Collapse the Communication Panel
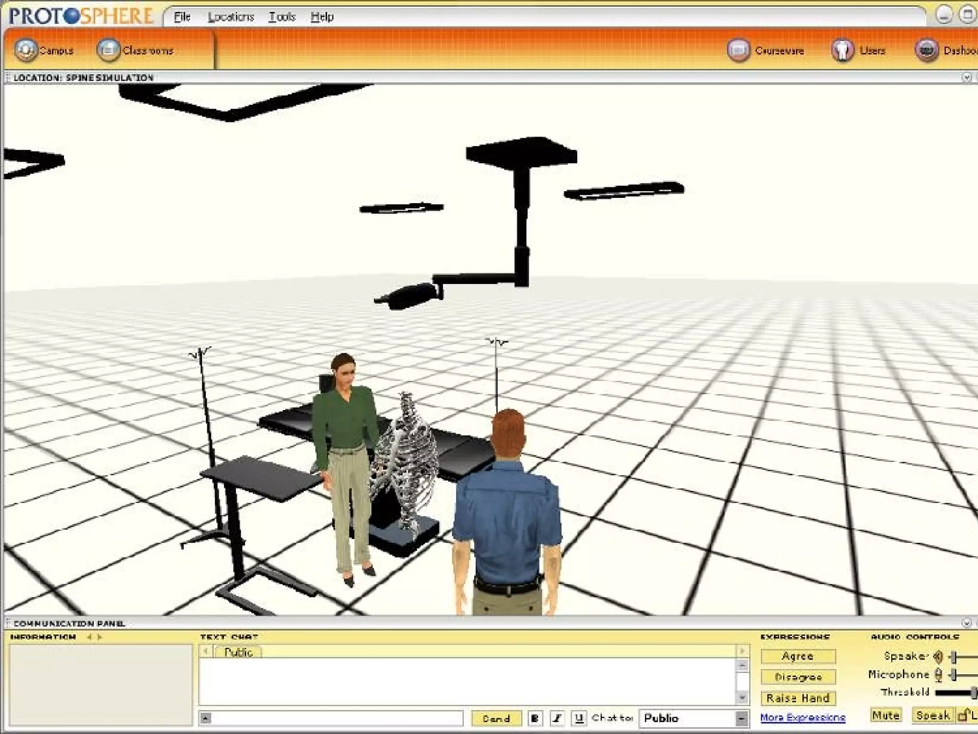This screenshot has height=734, width=978. pos(967,623)
